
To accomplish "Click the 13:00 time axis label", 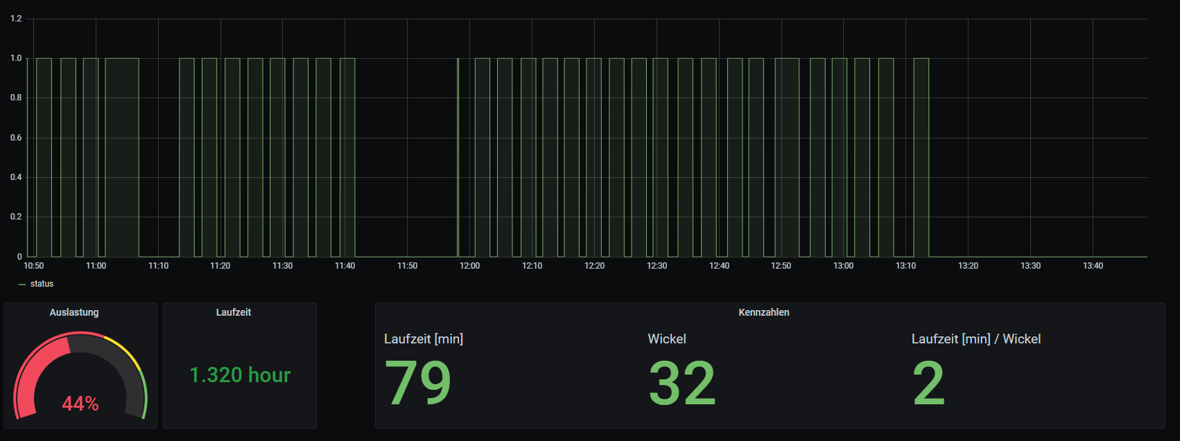I will [843, 266].
